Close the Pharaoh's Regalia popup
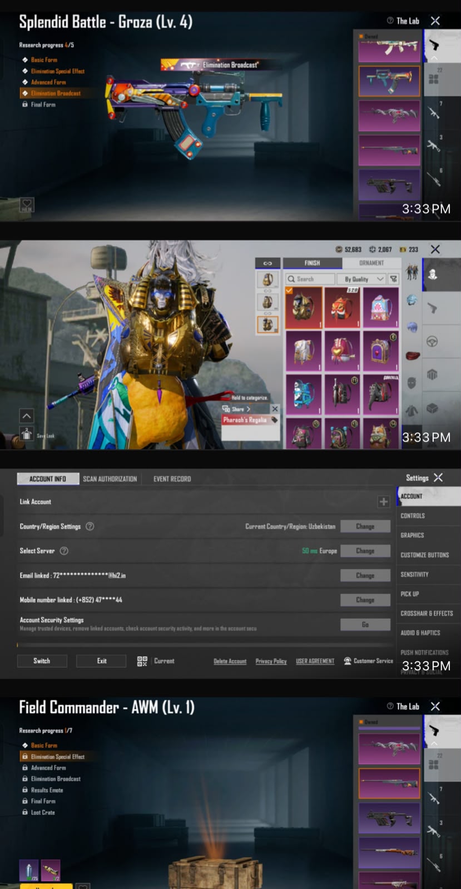The height and width of the screenshot is (889, 461). point(274,408)
